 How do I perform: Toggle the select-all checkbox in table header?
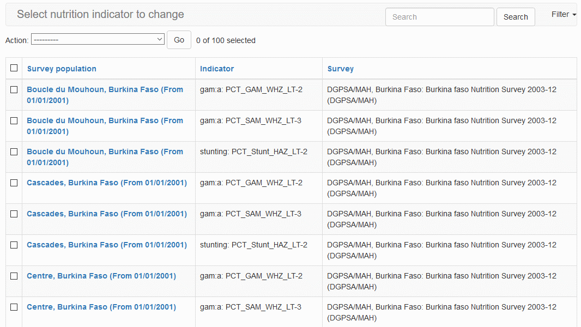(14, 68)
